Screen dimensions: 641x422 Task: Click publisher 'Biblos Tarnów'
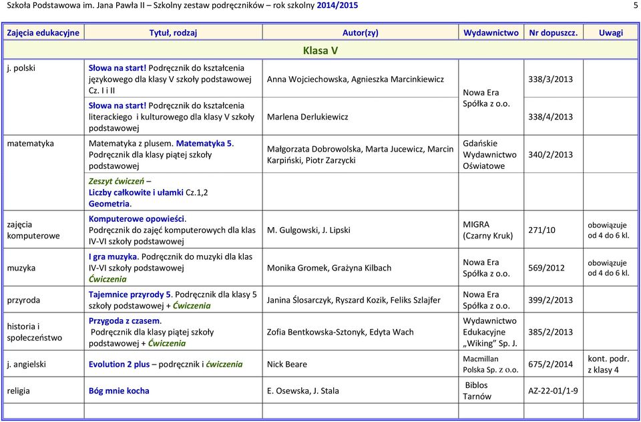click(x=477, y=391)
